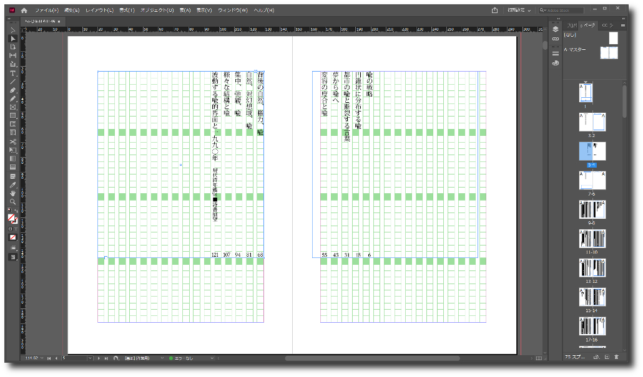Screen dimensions: 643x377
Task: Select the 7-6 spread thumbnail
Action: (x=592, y=181)
